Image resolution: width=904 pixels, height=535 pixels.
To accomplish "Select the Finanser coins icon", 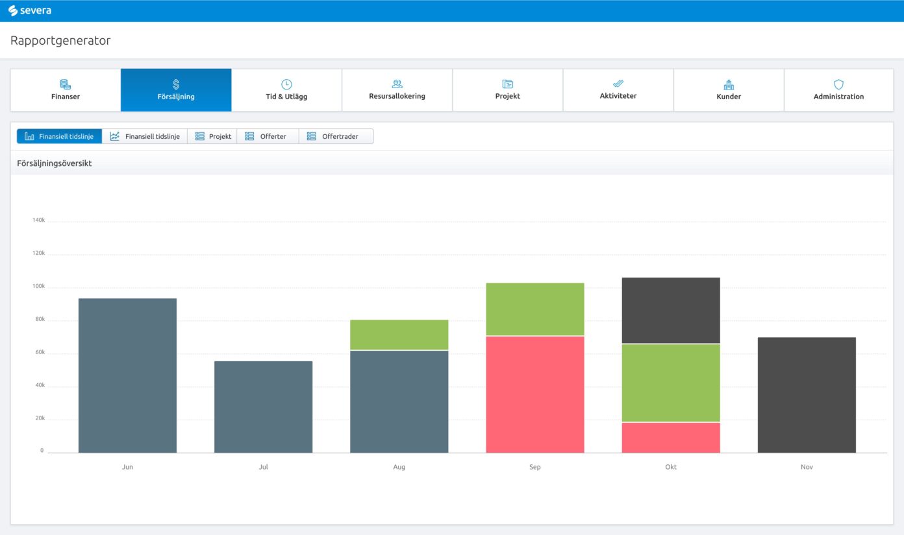I will click(65, 84).
